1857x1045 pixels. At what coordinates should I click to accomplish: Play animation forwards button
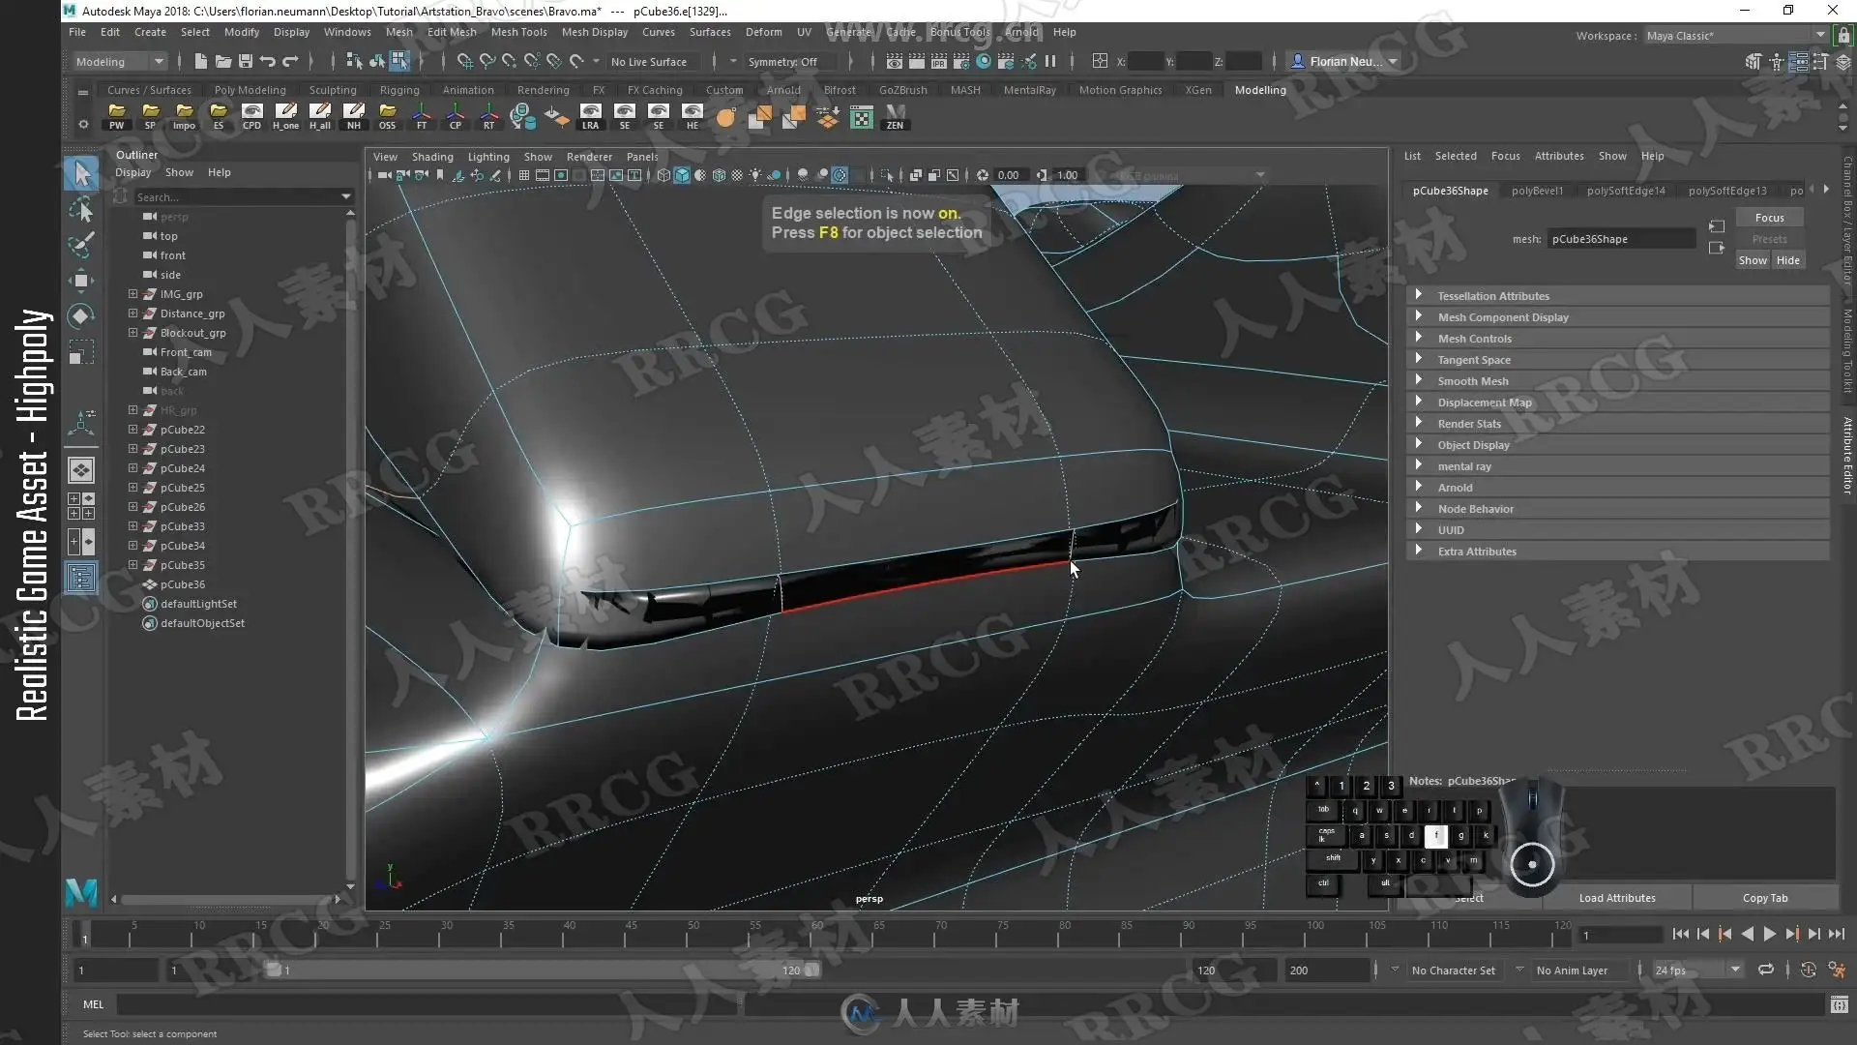pyautogui.click(x=1769, y=934)
